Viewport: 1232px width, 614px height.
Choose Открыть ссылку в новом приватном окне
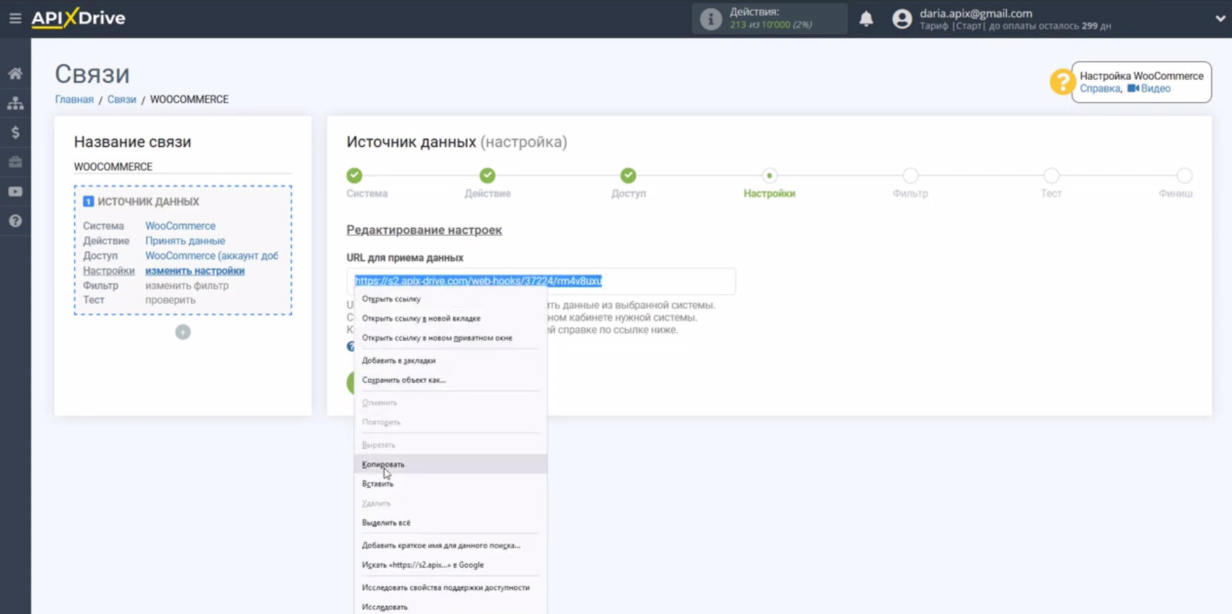click(x=451, y=337)
